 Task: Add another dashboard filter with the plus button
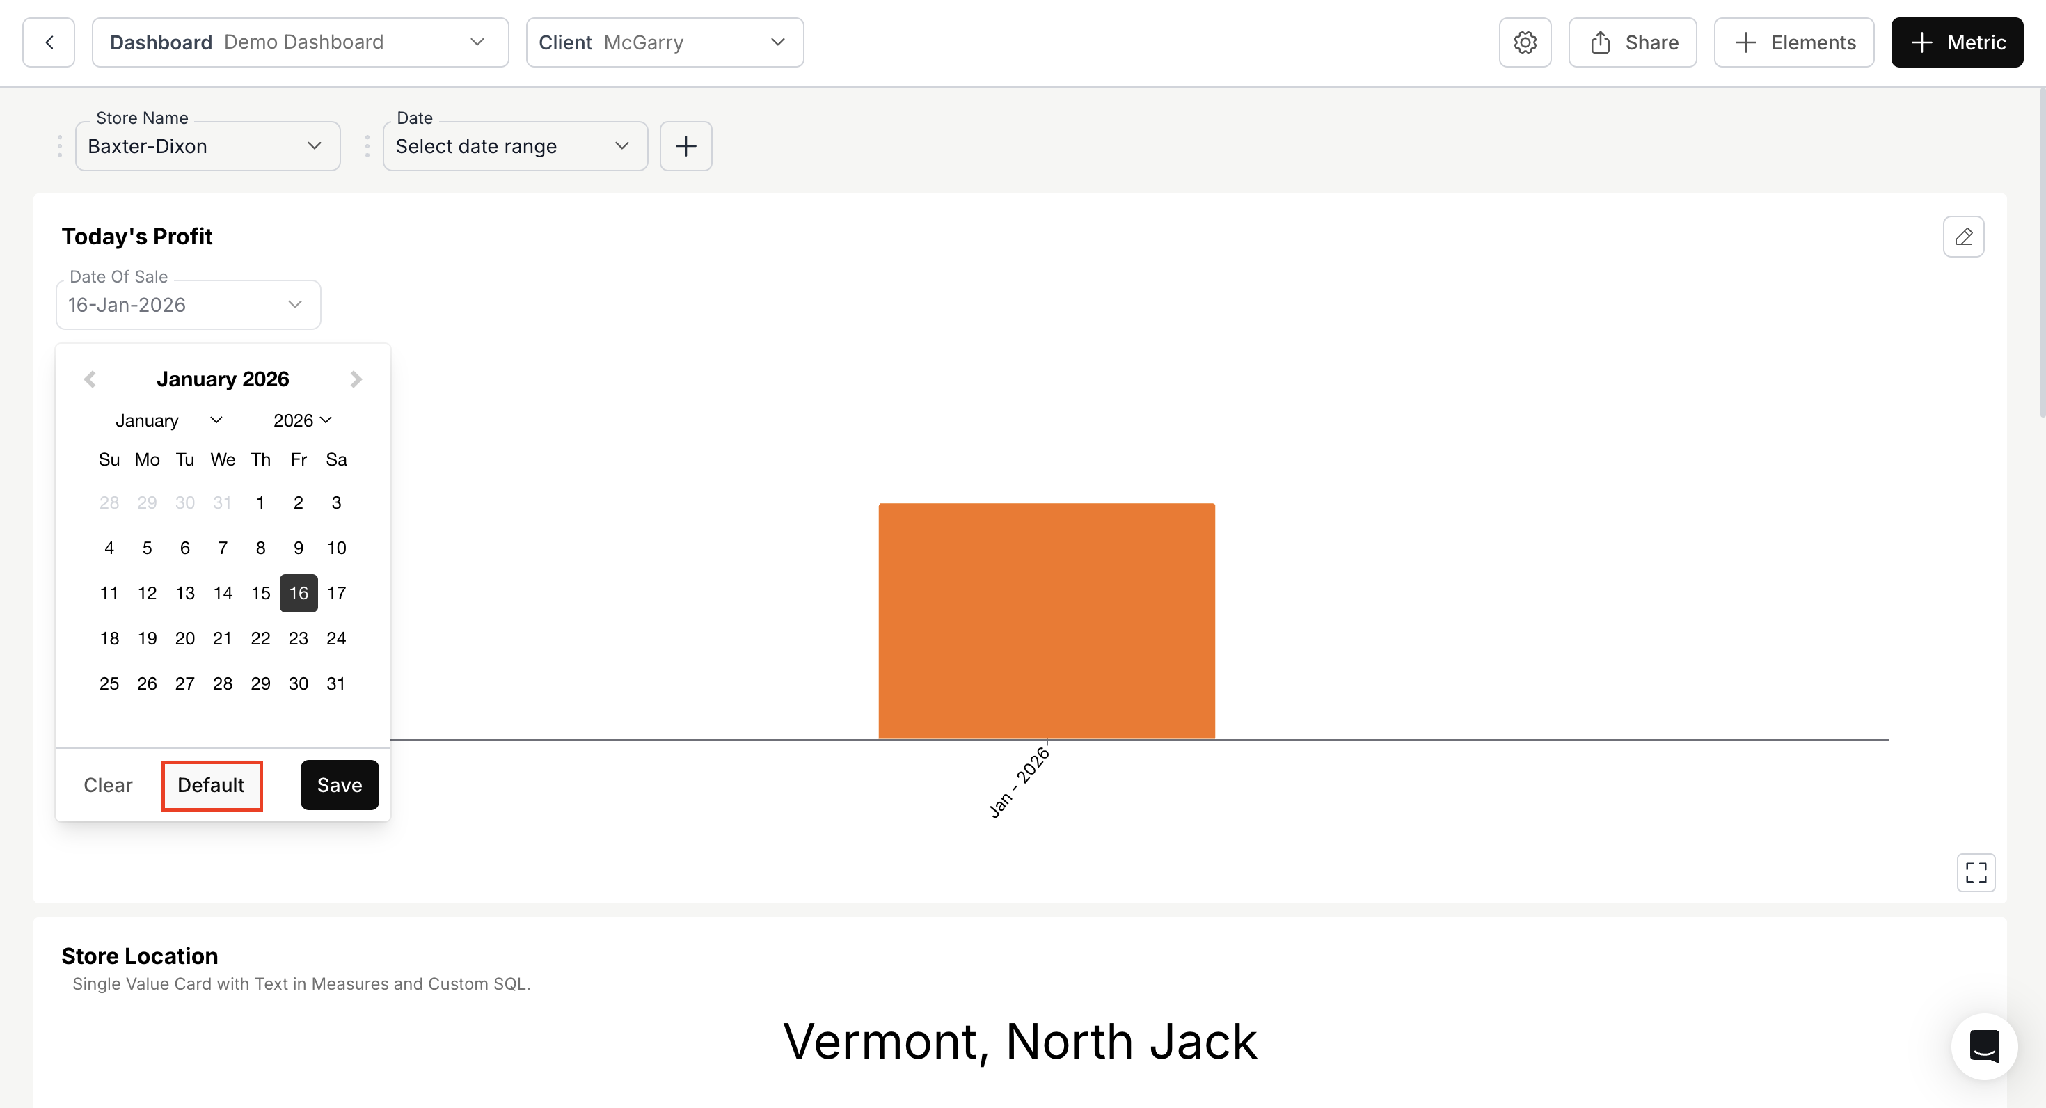685,146
